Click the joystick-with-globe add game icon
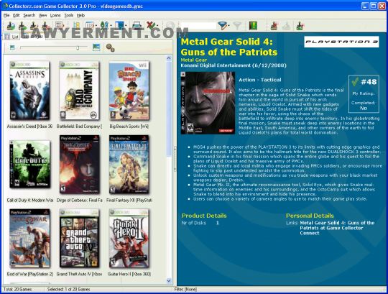The width and height of the screenshot is (388, 294). (x=11, y=25)
